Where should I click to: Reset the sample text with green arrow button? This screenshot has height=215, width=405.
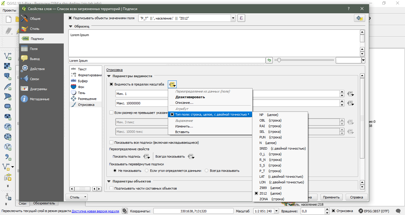tap(269, 60)
